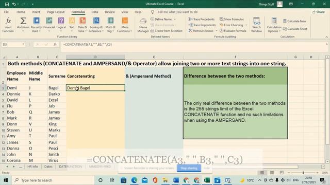Open the Financial functions library
This screenshot has width=330, height=185.
[x=49, y=25]
